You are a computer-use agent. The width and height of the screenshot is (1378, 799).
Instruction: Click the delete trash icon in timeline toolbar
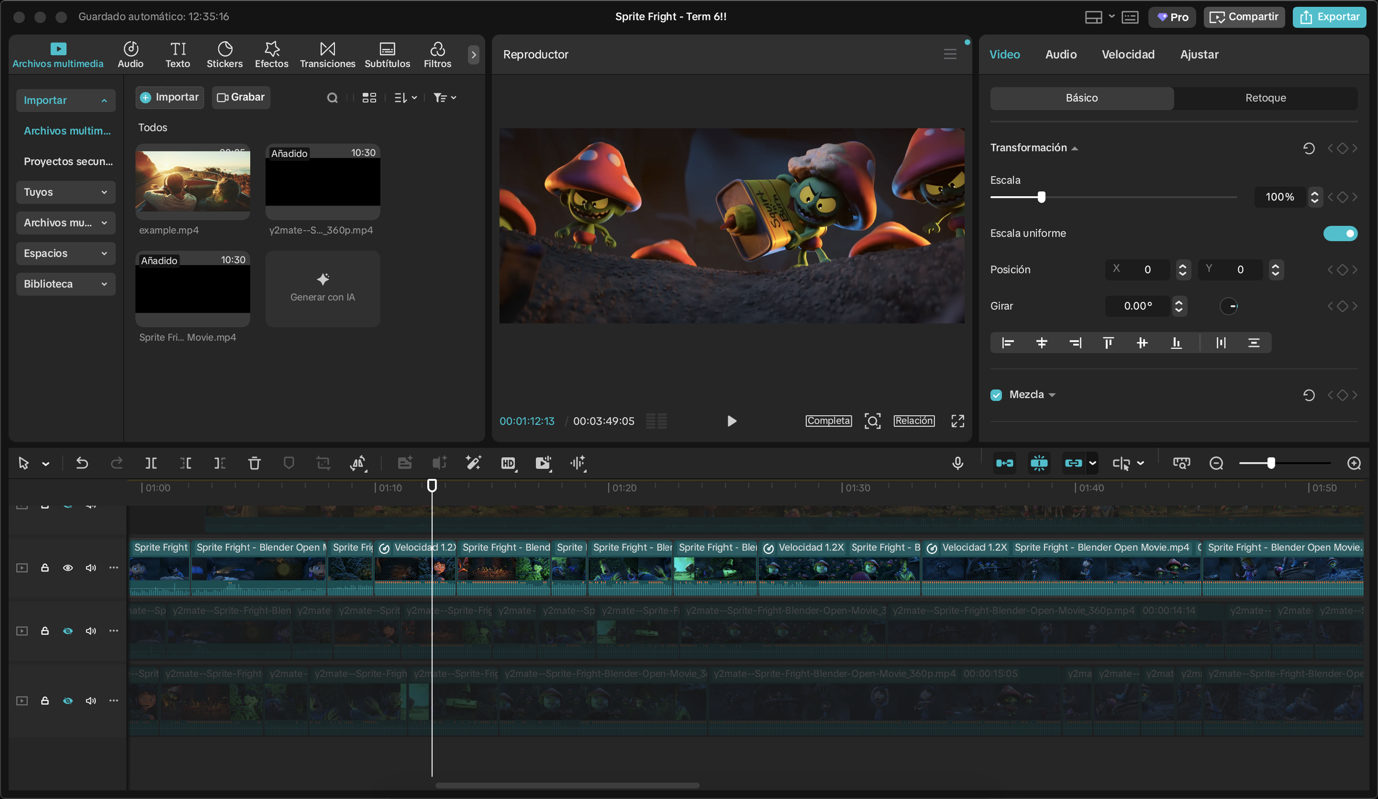(254, 463)
